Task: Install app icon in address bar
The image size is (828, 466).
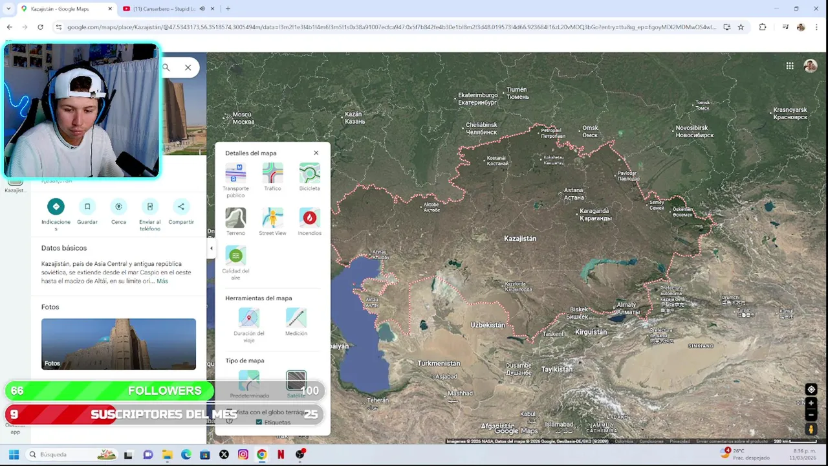Action: pos(726,27)
